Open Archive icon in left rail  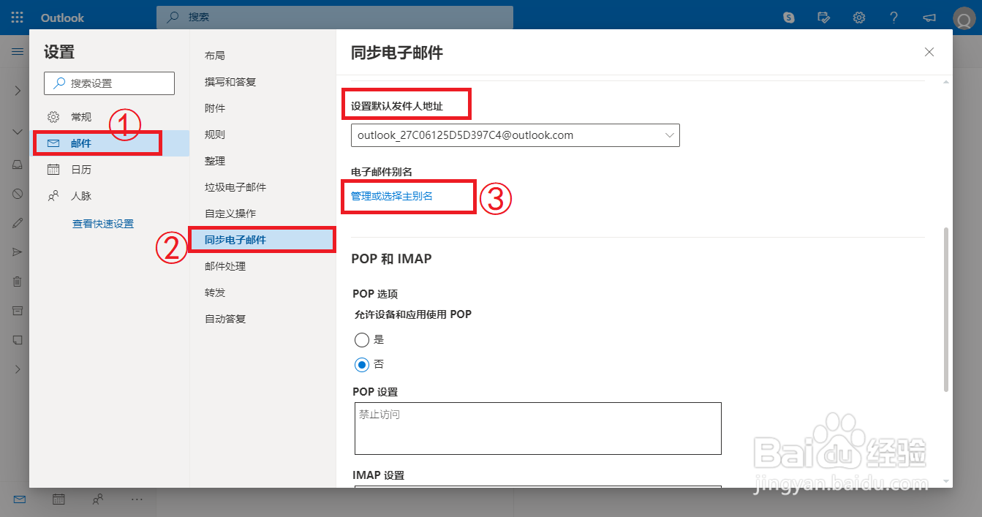(18, 311)
